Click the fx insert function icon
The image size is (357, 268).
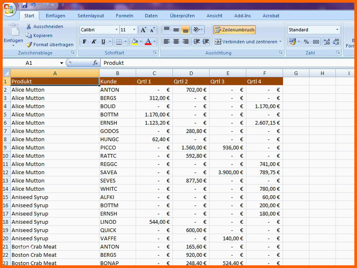[x=95, y=63]
